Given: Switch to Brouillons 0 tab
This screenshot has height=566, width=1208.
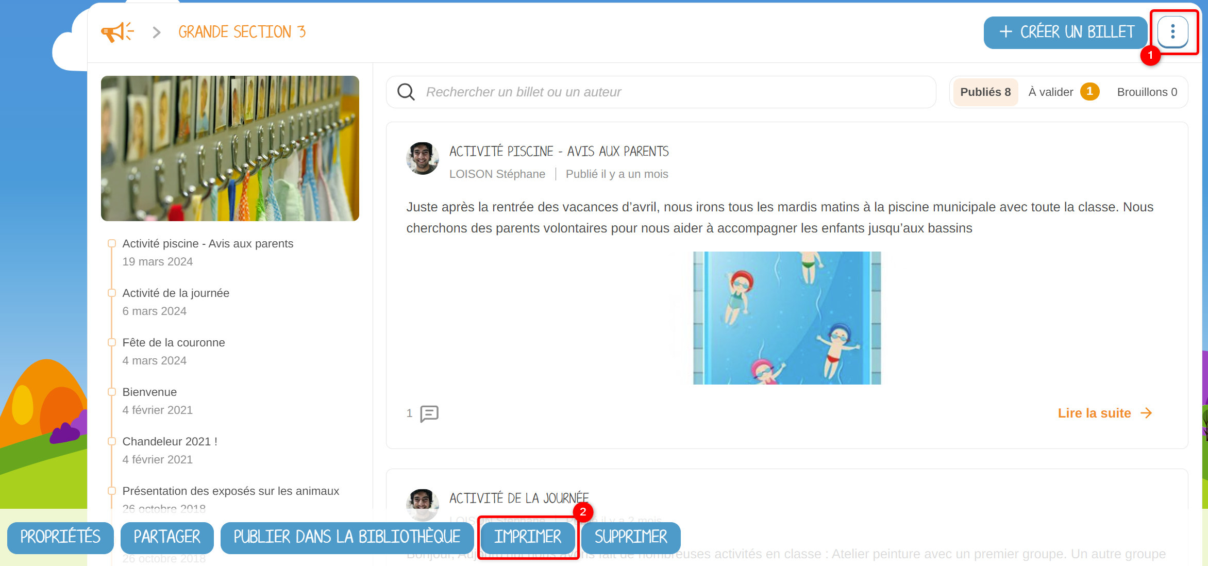Looking at the screenshot, I should (x=1147, y=92).
